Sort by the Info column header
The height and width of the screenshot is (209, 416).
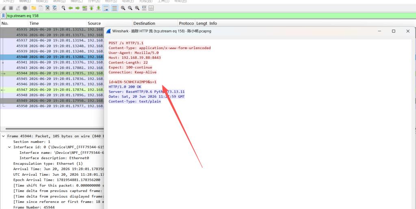(x=213, y=23)
